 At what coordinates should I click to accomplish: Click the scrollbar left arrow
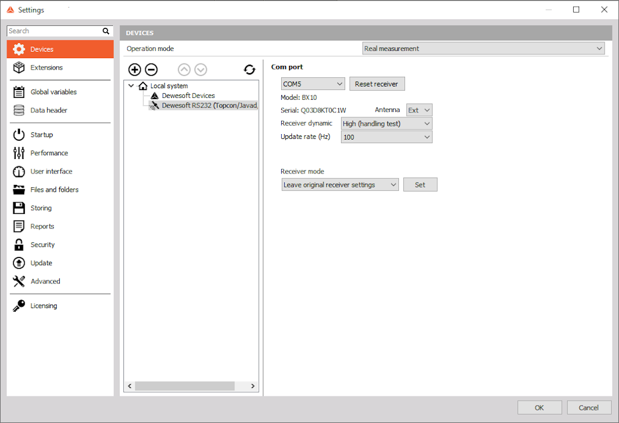click(129, 386)
